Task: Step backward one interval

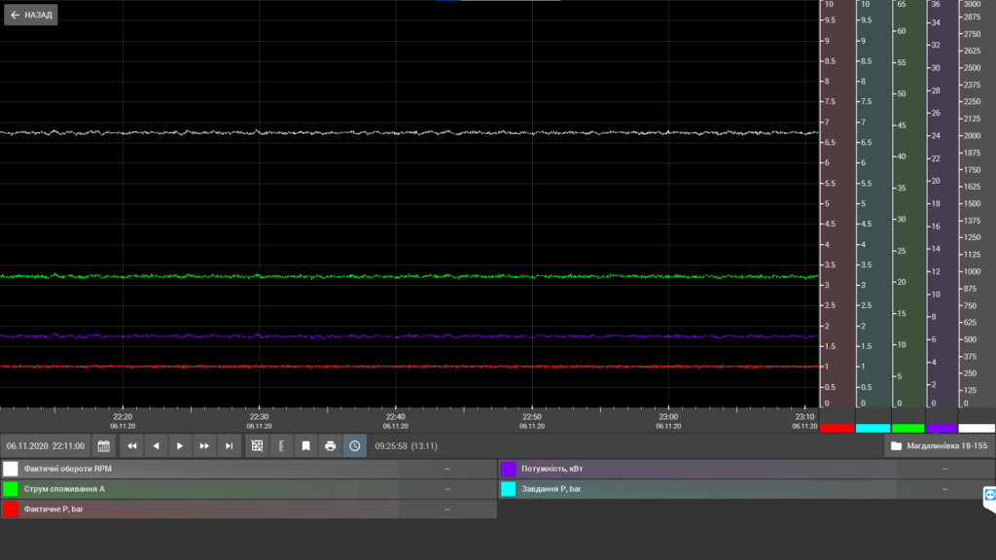Action: 156,446
